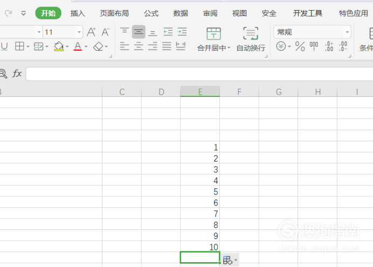Increase font size with A+ icon
The image size is (373, 267).
(91, 32)
